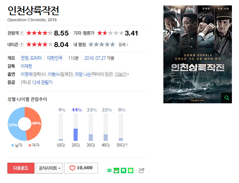The image size is (239, 183).
Task: Expand the 공식사이트 dropdown
Action: point(49,168)
